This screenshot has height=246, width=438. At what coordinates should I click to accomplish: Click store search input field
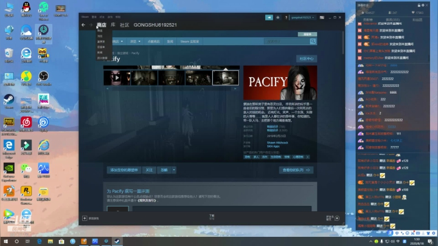287,41
